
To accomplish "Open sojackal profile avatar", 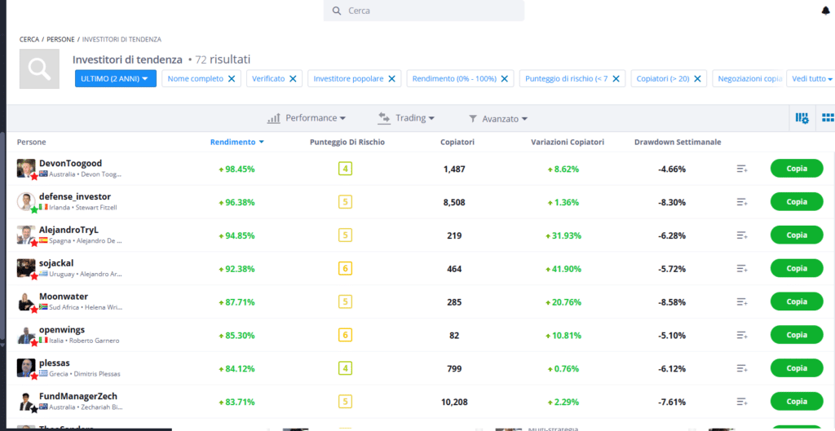I will [x=26, y=268].
